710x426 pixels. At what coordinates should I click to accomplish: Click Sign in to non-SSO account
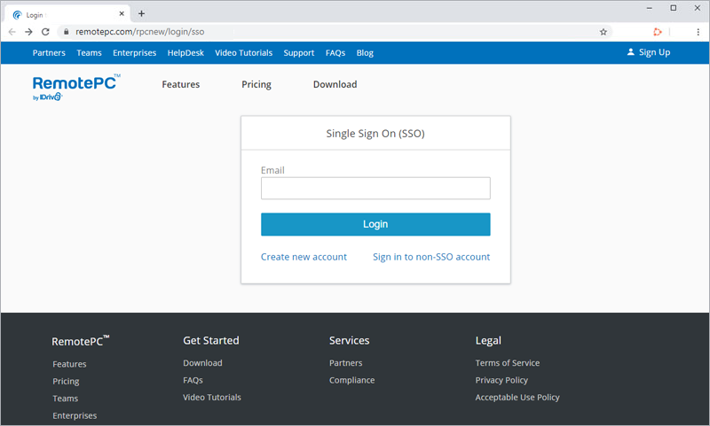point(431,257)
